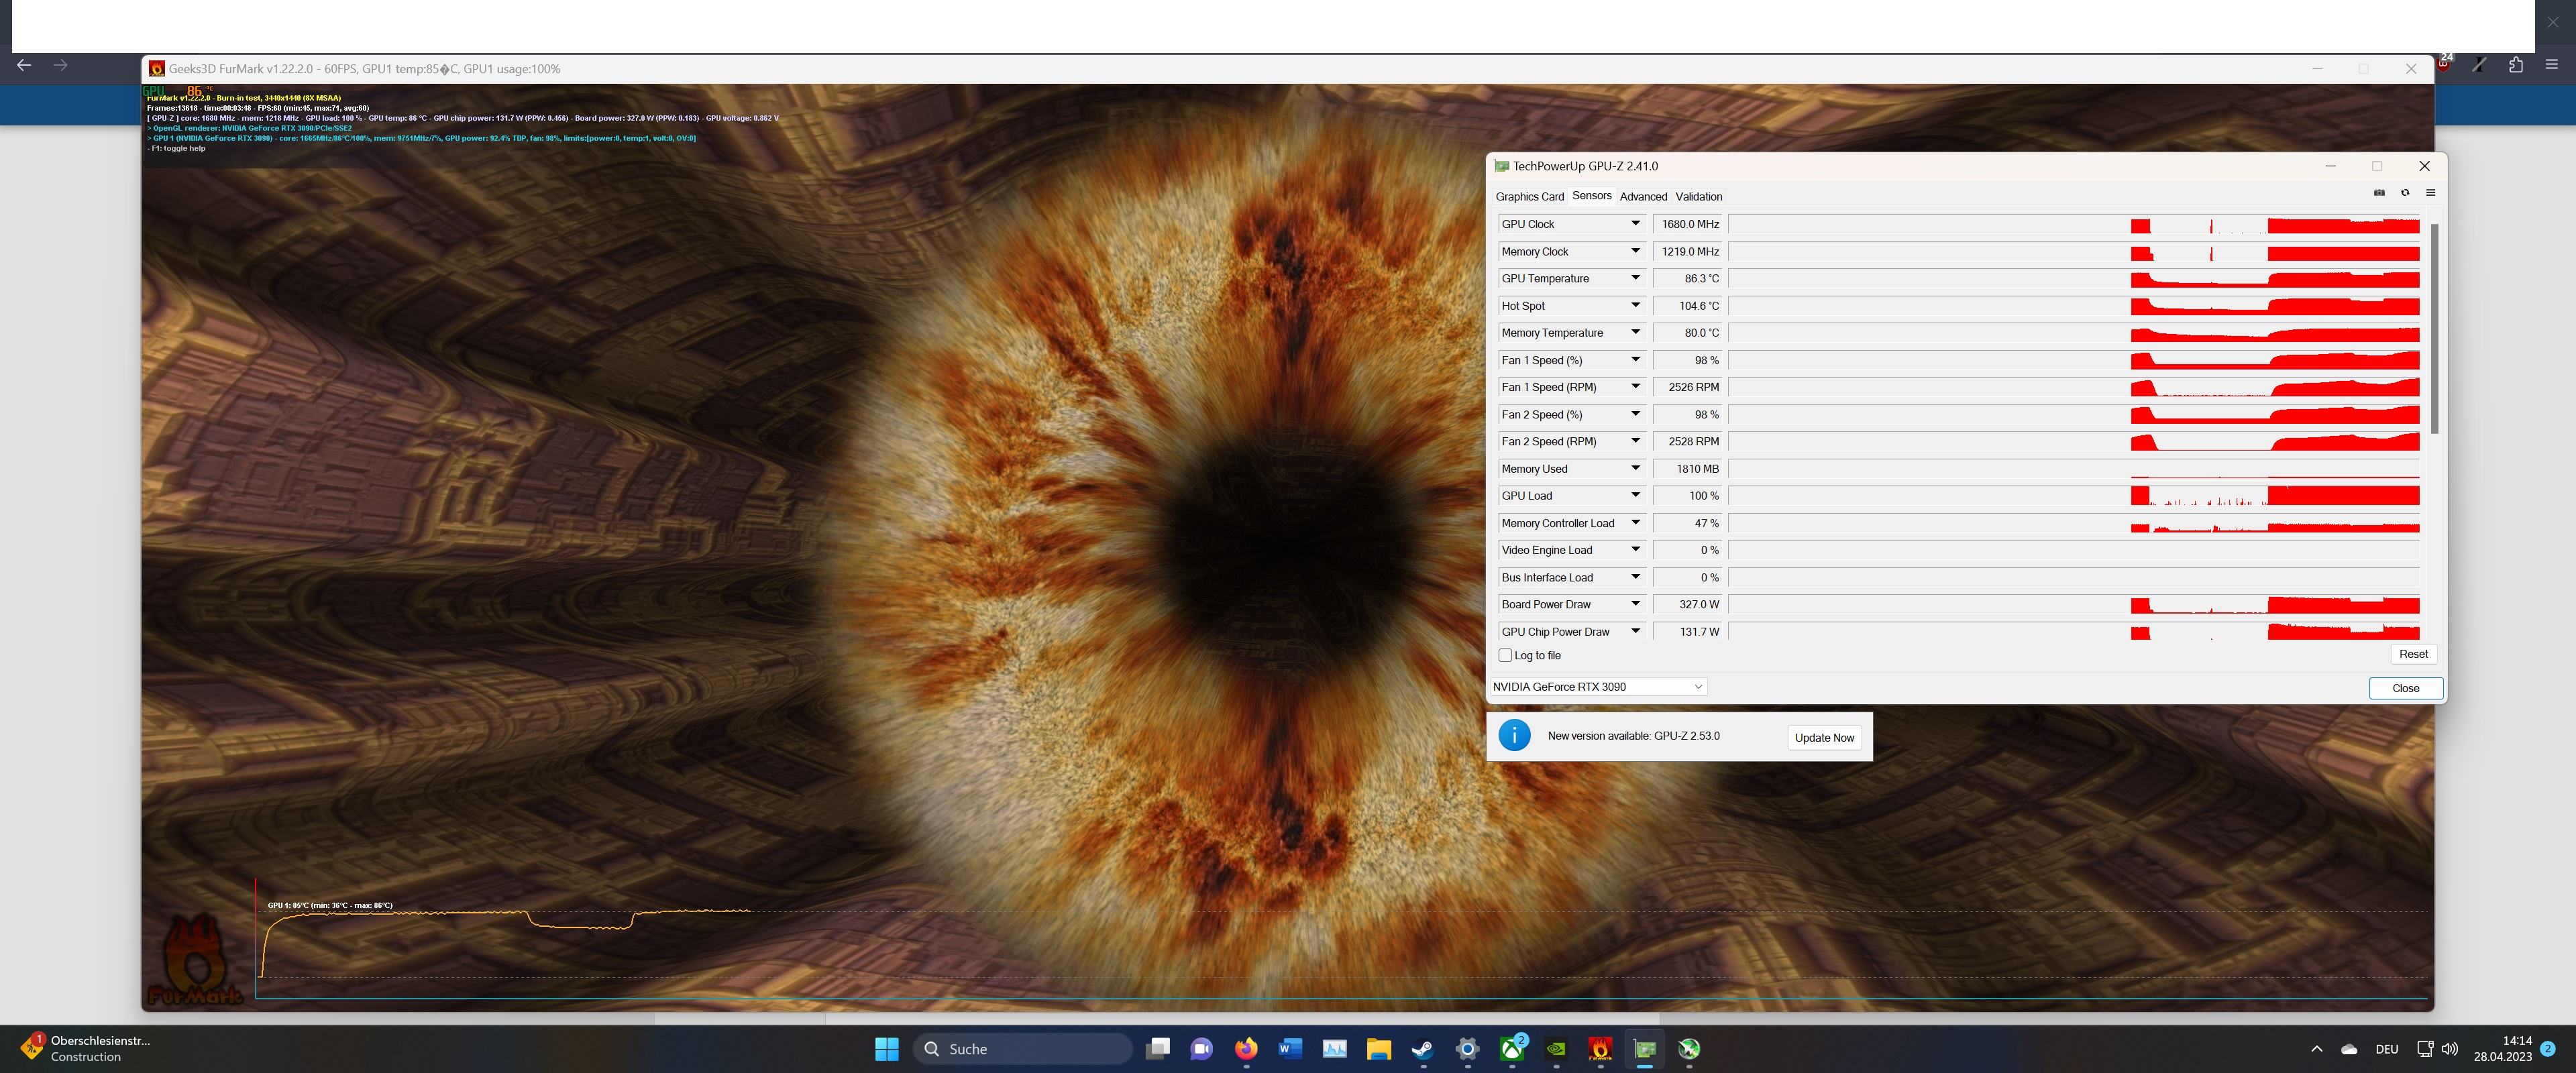Open Windows Settings gear in taskbar
Screen dimensions: 2576x1073
click(x=1467, y=1048)
